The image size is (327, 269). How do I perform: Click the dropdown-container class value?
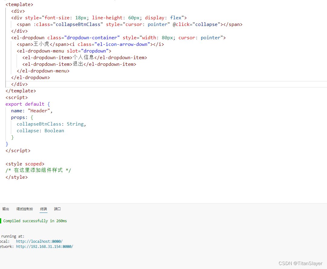tap(92, 37)
